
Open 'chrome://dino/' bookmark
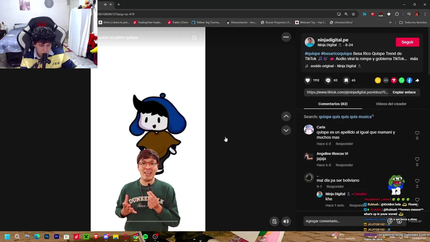[341, 23]
